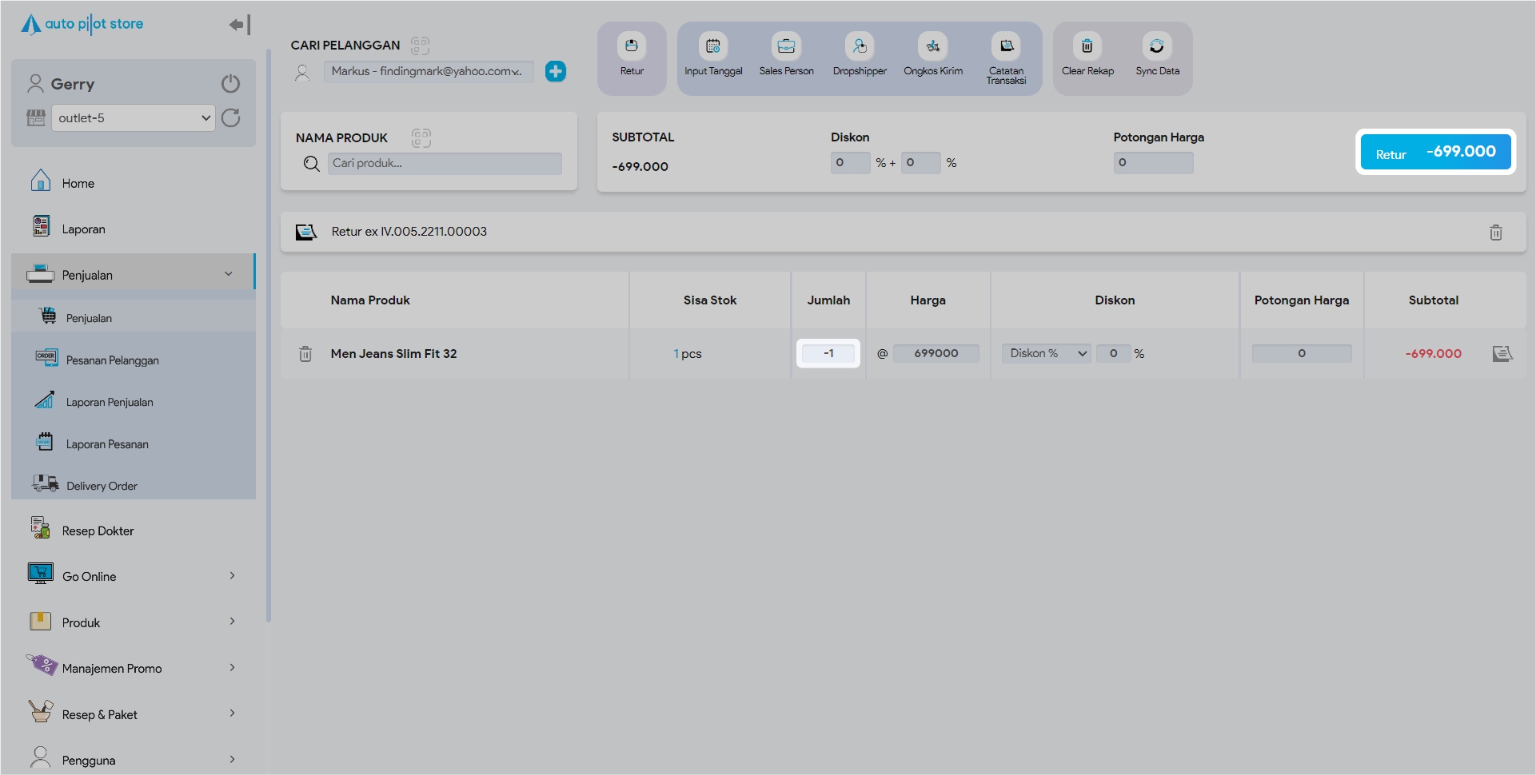The height and width of the screenshot is (775, 1536).
Task: Click the blue Retur -699.000 button
Action: point(1435,152)
